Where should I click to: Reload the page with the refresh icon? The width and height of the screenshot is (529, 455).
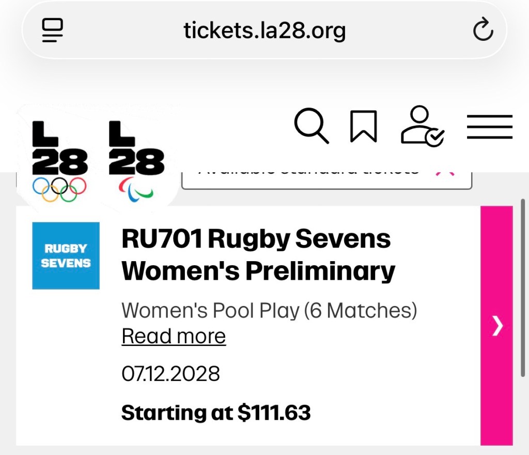click(x=484, y=30)
